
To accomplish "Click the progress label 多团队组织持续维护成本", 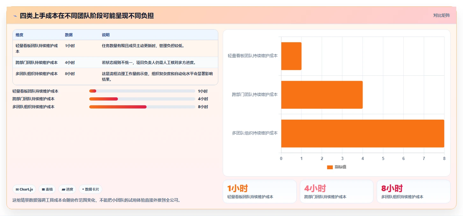I will (x=33, y=107).
